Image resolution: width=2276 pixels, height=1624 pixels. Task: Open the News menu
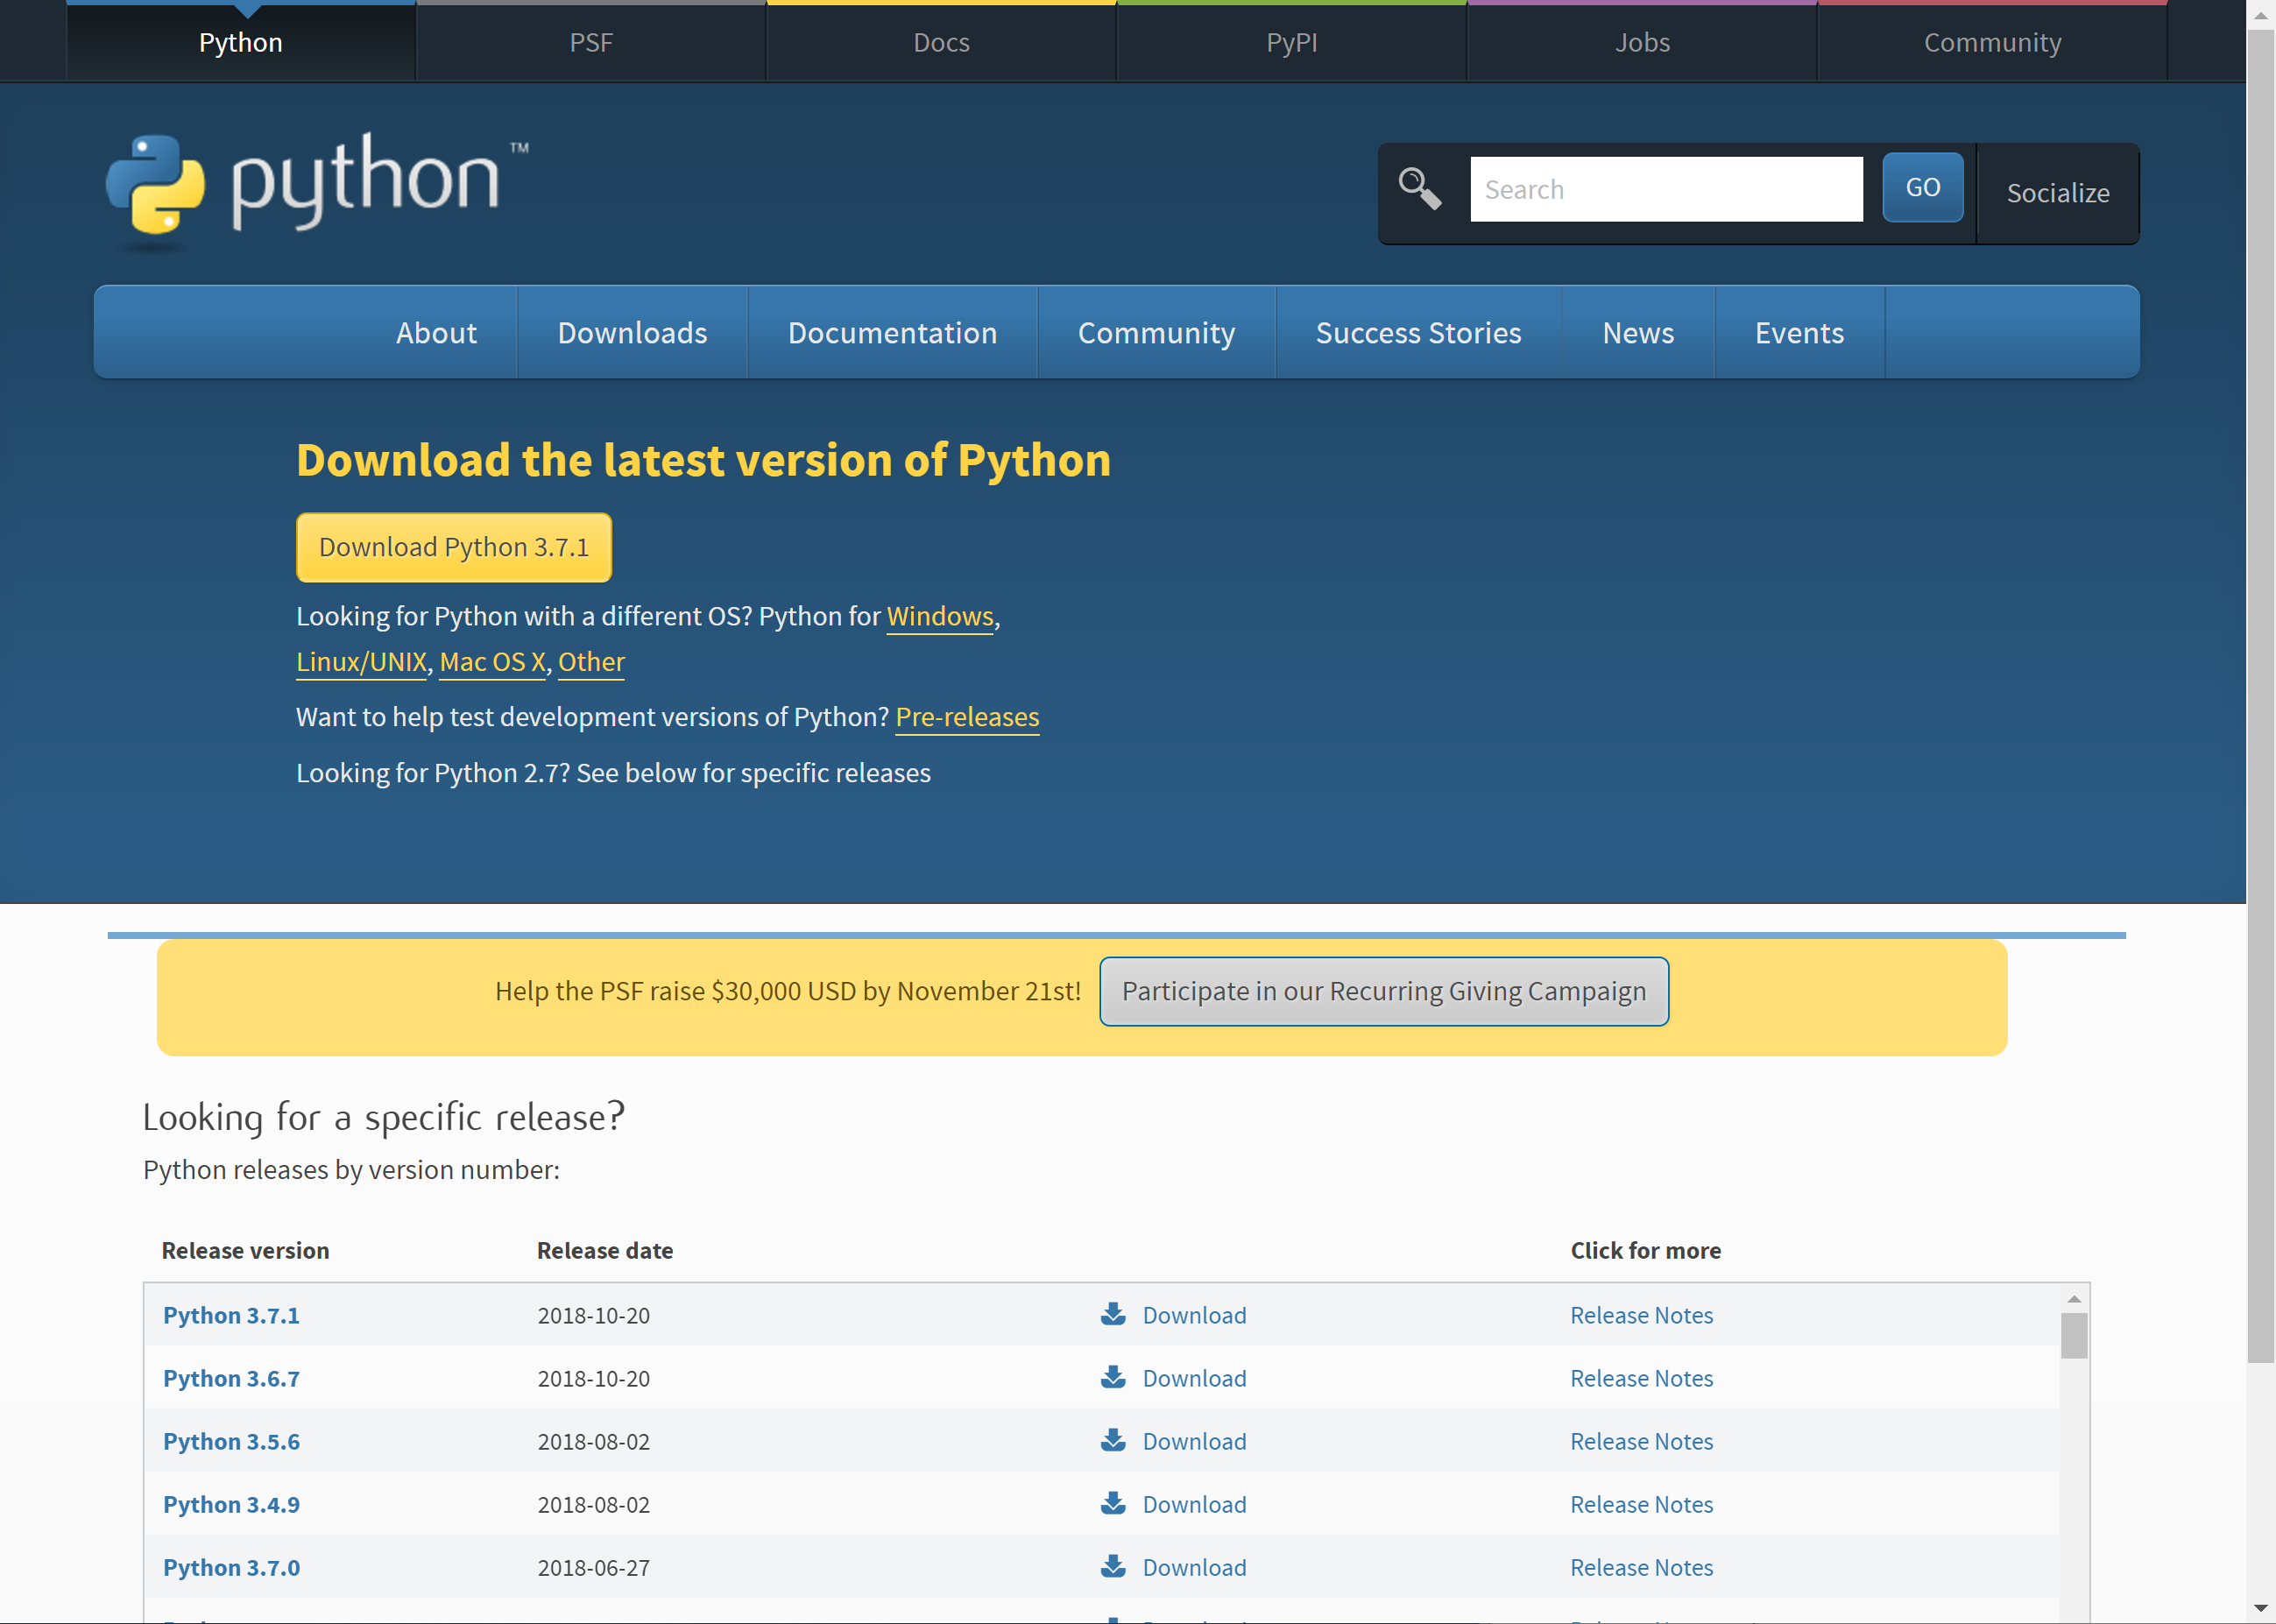(1638, 332)
